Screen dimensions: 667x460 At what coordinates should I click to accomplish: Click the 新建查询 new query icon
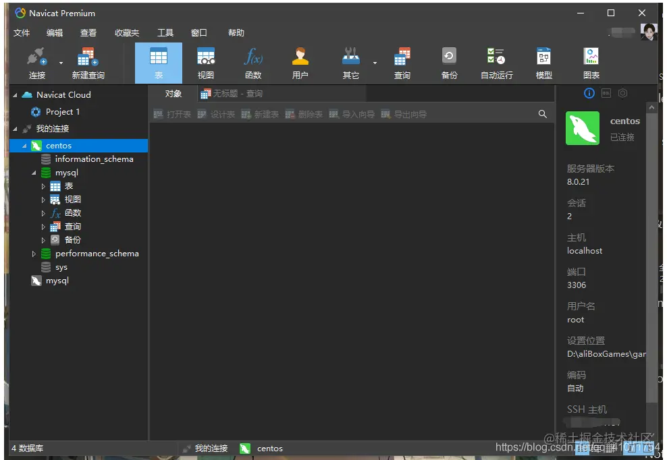pos(88,63)
